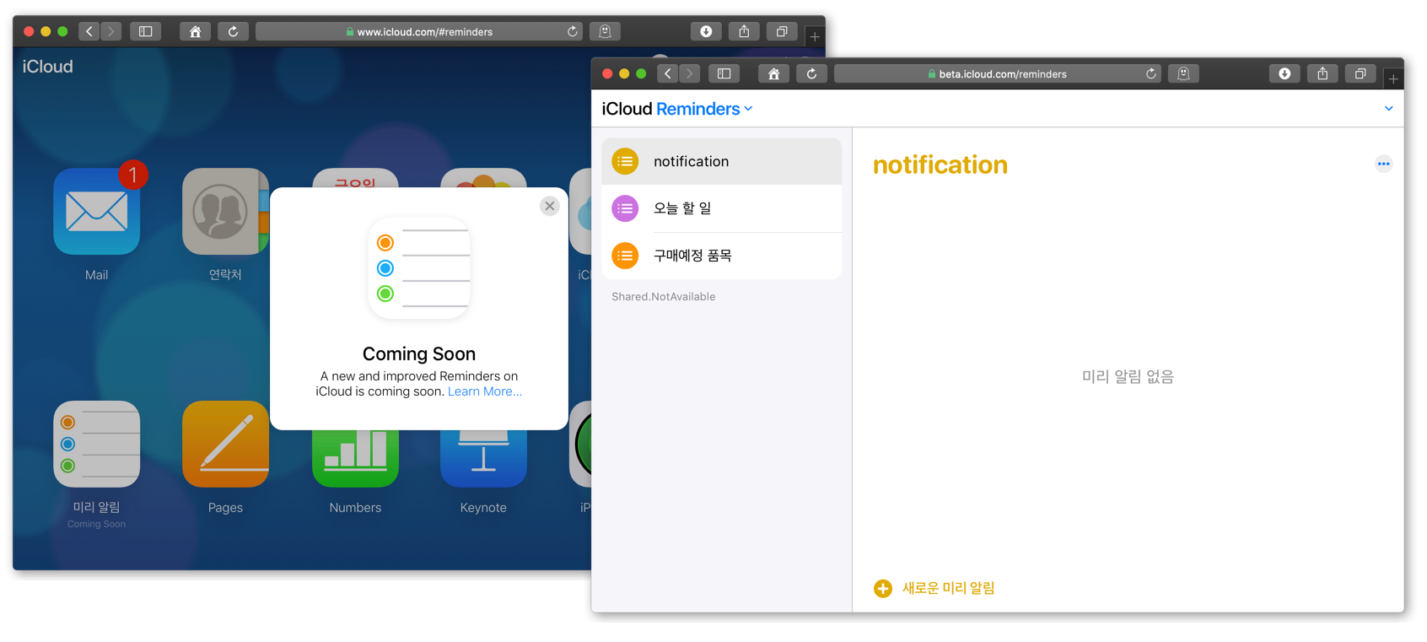
Task: Launch the Numbers app icon
Action: pos(355,458)
